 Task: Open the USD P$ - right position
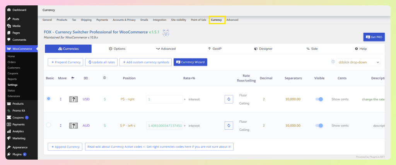click(x=128, y=99)
